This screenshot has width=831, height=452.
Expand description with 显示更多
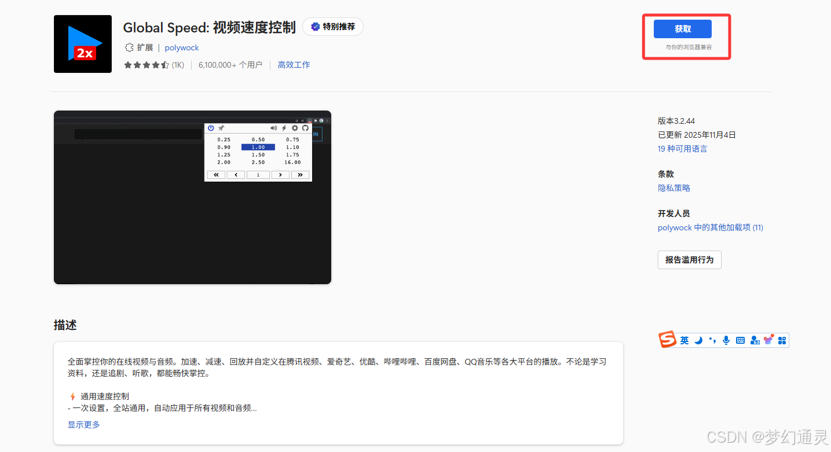84,424
